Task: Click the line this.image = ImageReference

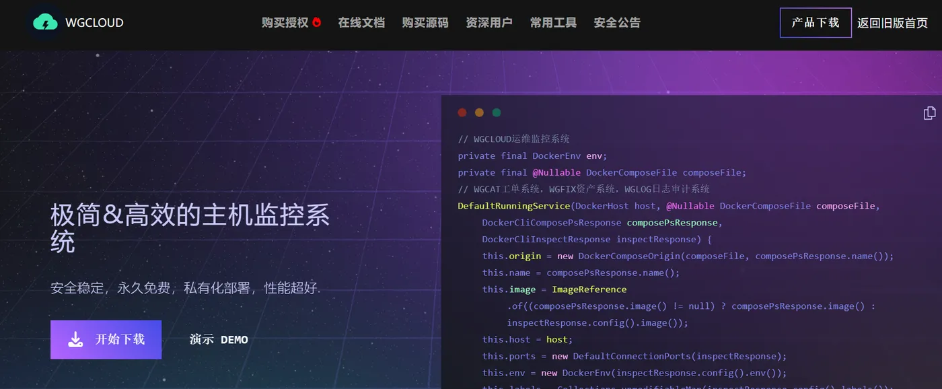Action: click(554, 289)
